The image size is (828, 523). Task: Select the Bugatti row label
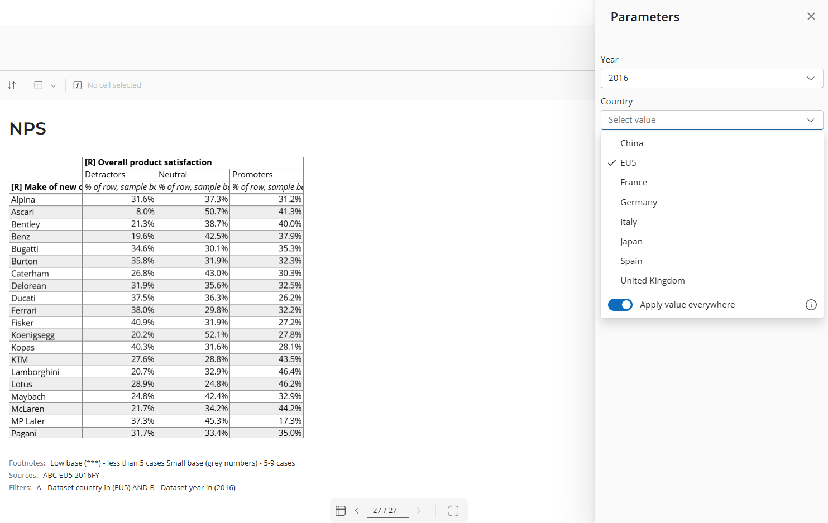click(46, 249)
